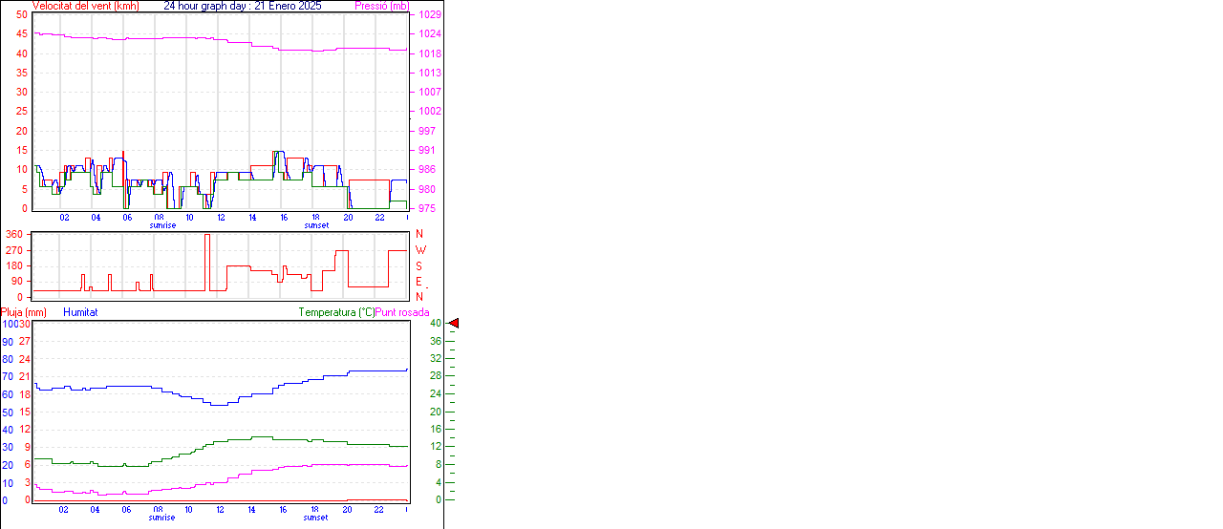Click the sunrise marker under the temperature graph
The width and height of the screenshot is (1223, 529).
[x=162, y=518]
